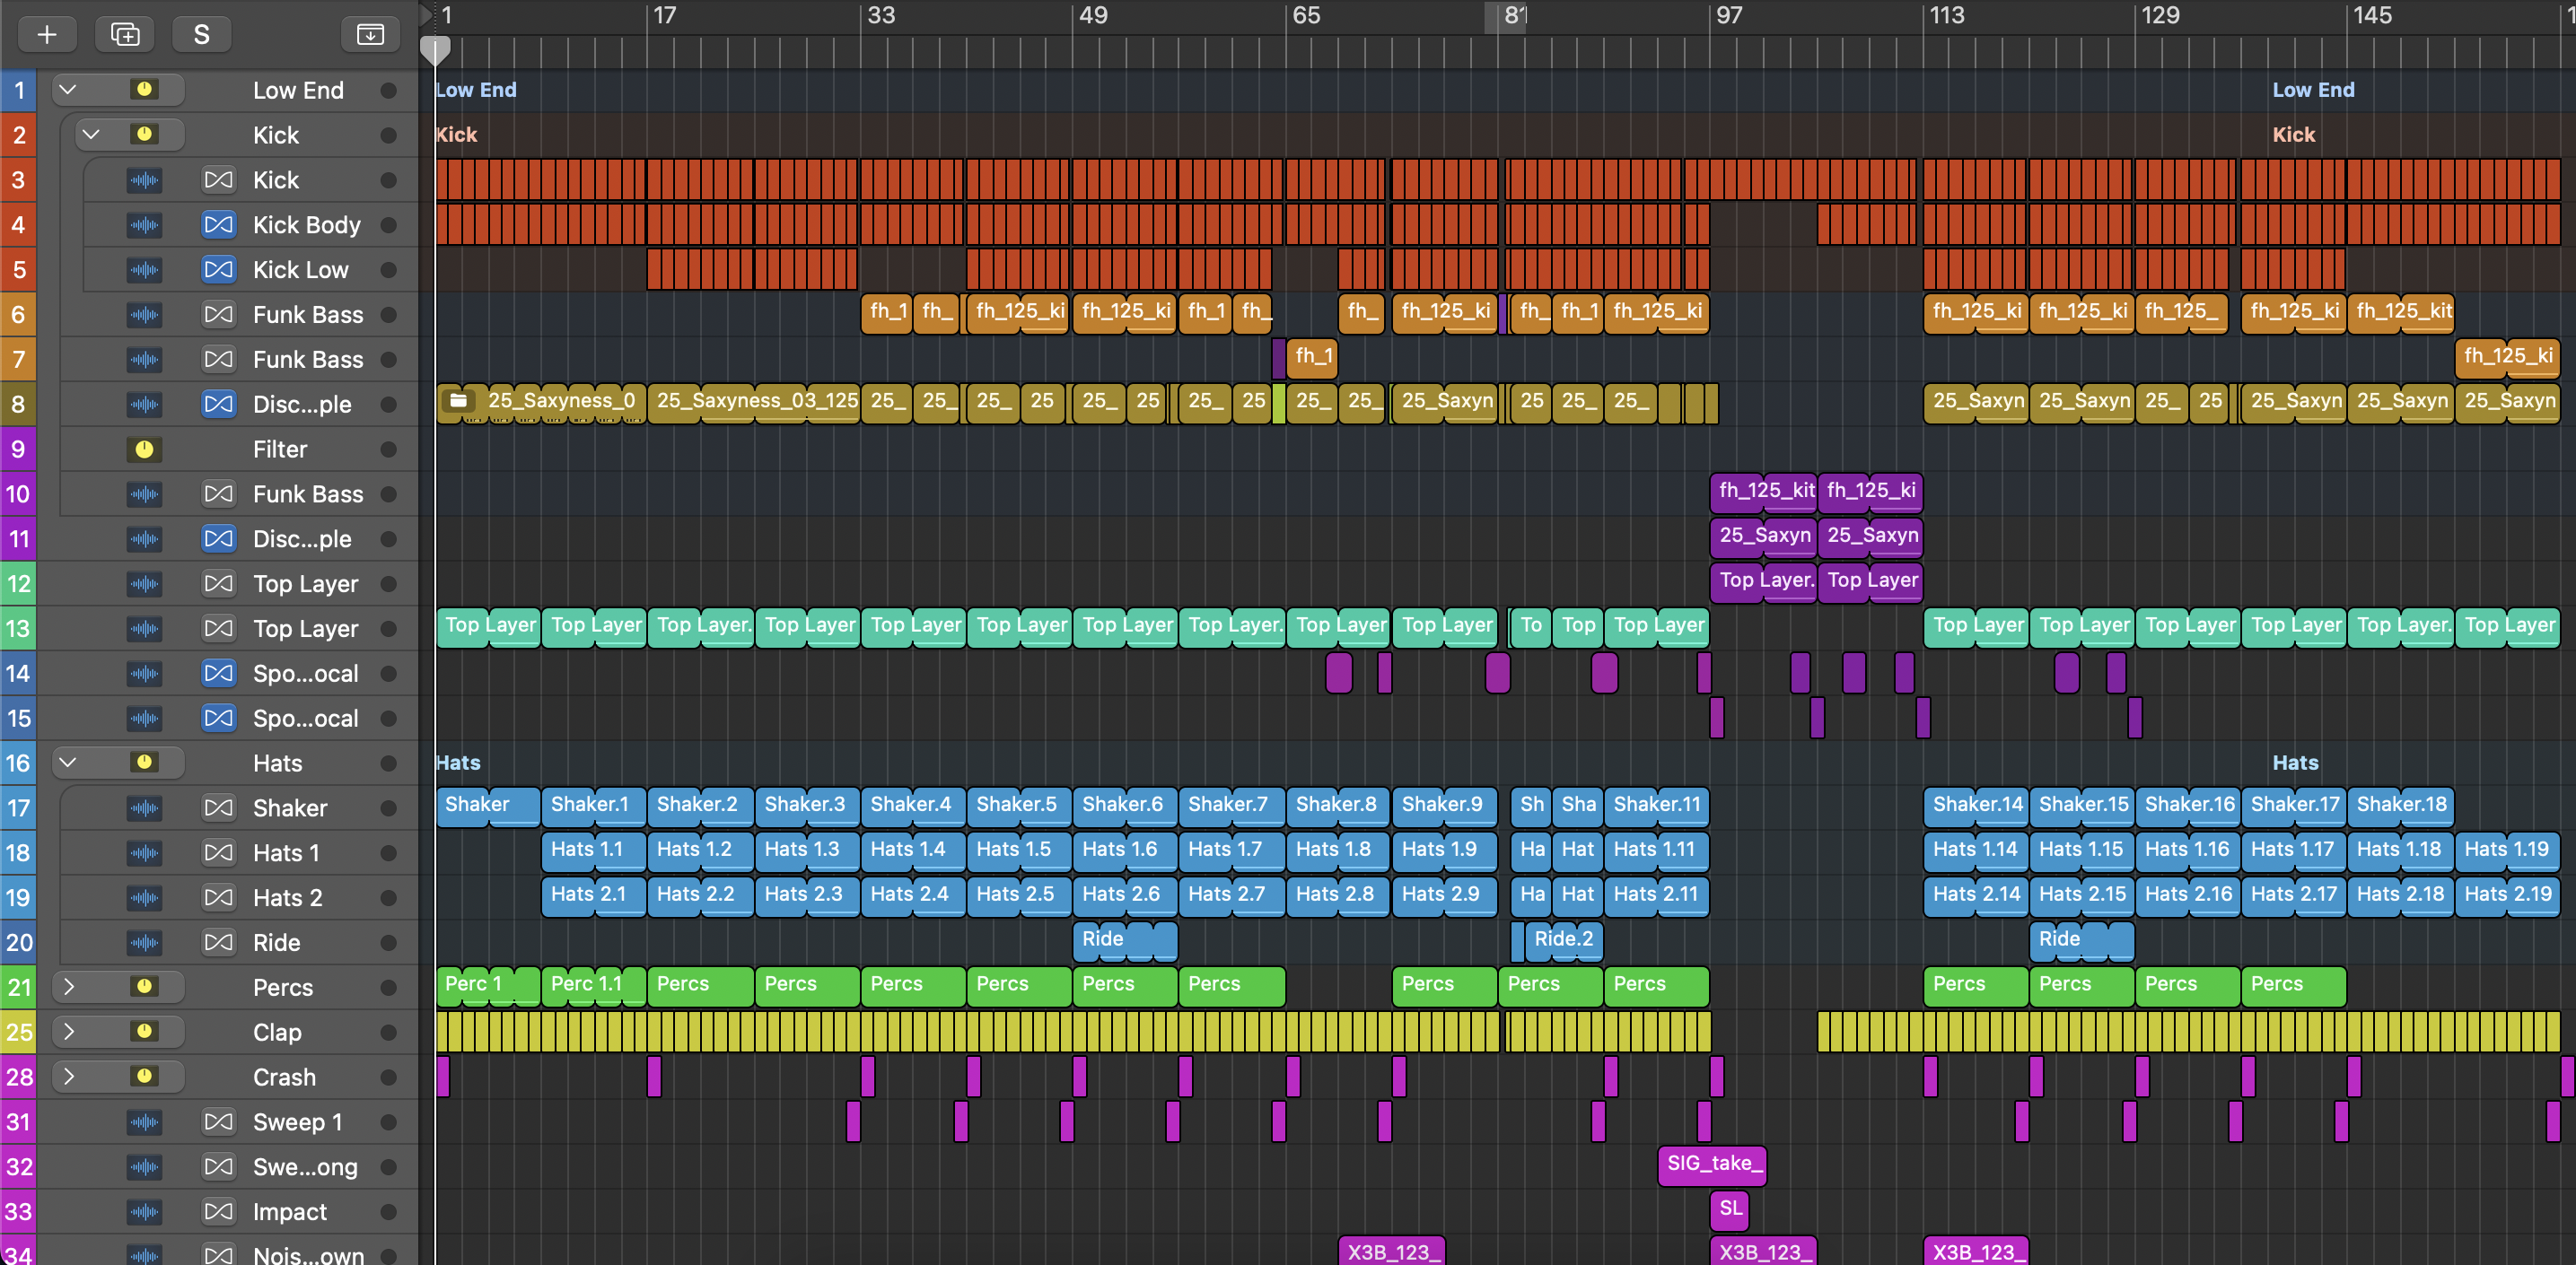Click the waveform icon on Kick track 3

145,179
